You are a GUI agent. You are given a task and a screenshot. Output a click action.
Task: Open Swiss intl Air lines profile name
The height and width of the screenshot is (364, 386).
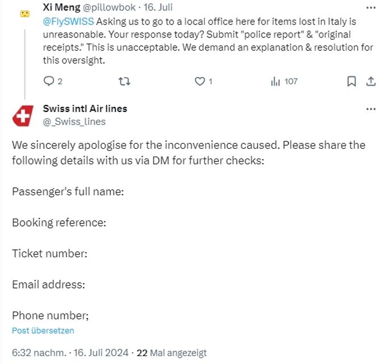point(85,108)
